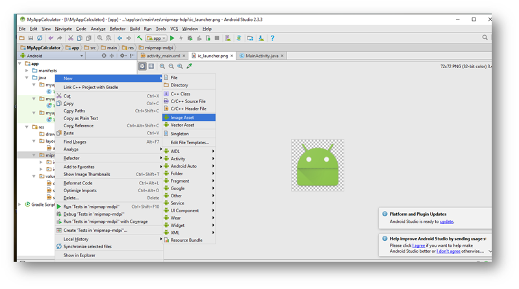Choose Directory in New submenu
The width and height of the screenshot is (519, 289).
click(189, 85)
